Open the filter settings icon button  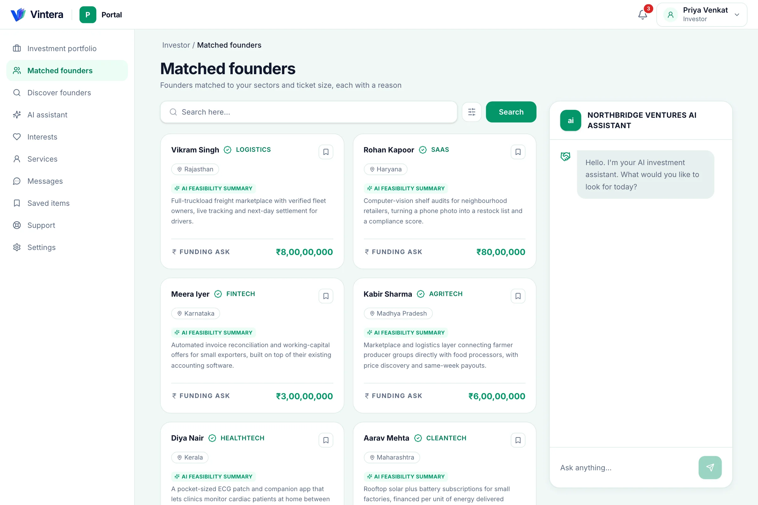click(472, 112)
